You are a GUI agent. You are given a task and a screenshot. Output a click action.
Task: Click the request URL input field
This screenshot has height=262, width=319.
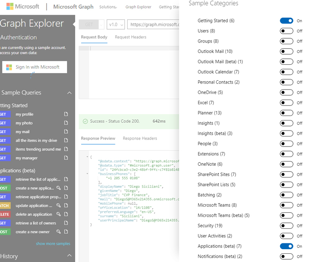(153, 25)
